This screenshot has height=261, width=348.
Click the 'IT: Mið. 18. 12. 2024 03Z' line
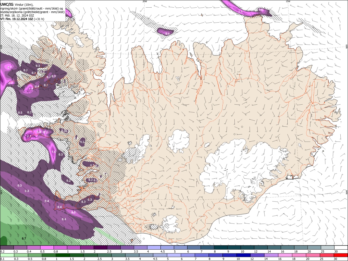click(x=17, y=15)
